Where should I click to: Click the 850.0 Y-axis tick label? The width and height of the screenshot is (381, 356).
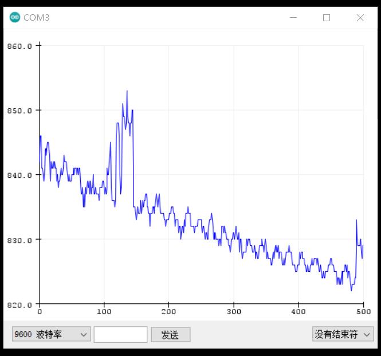[x=19, y=110]
